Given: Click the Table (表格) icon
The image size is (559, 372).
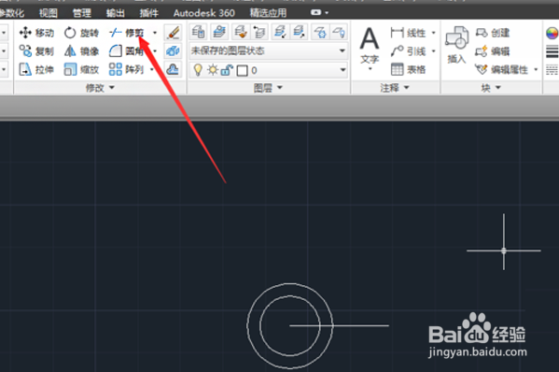Looking at the screenshot, I should pyautogui.click(x=398, y=69).
